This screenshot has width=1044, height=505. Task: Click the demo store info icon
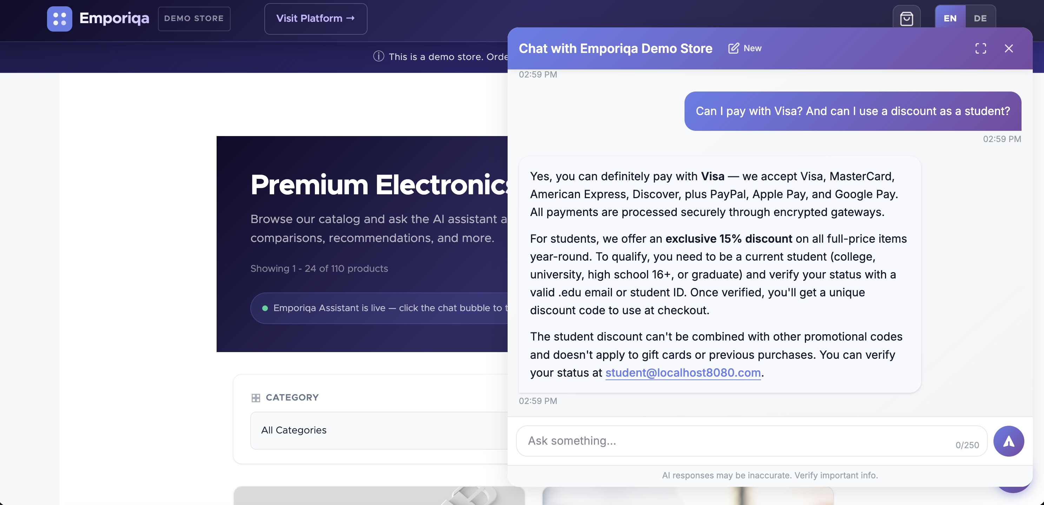pyautogui.click(x=378, y=56)
